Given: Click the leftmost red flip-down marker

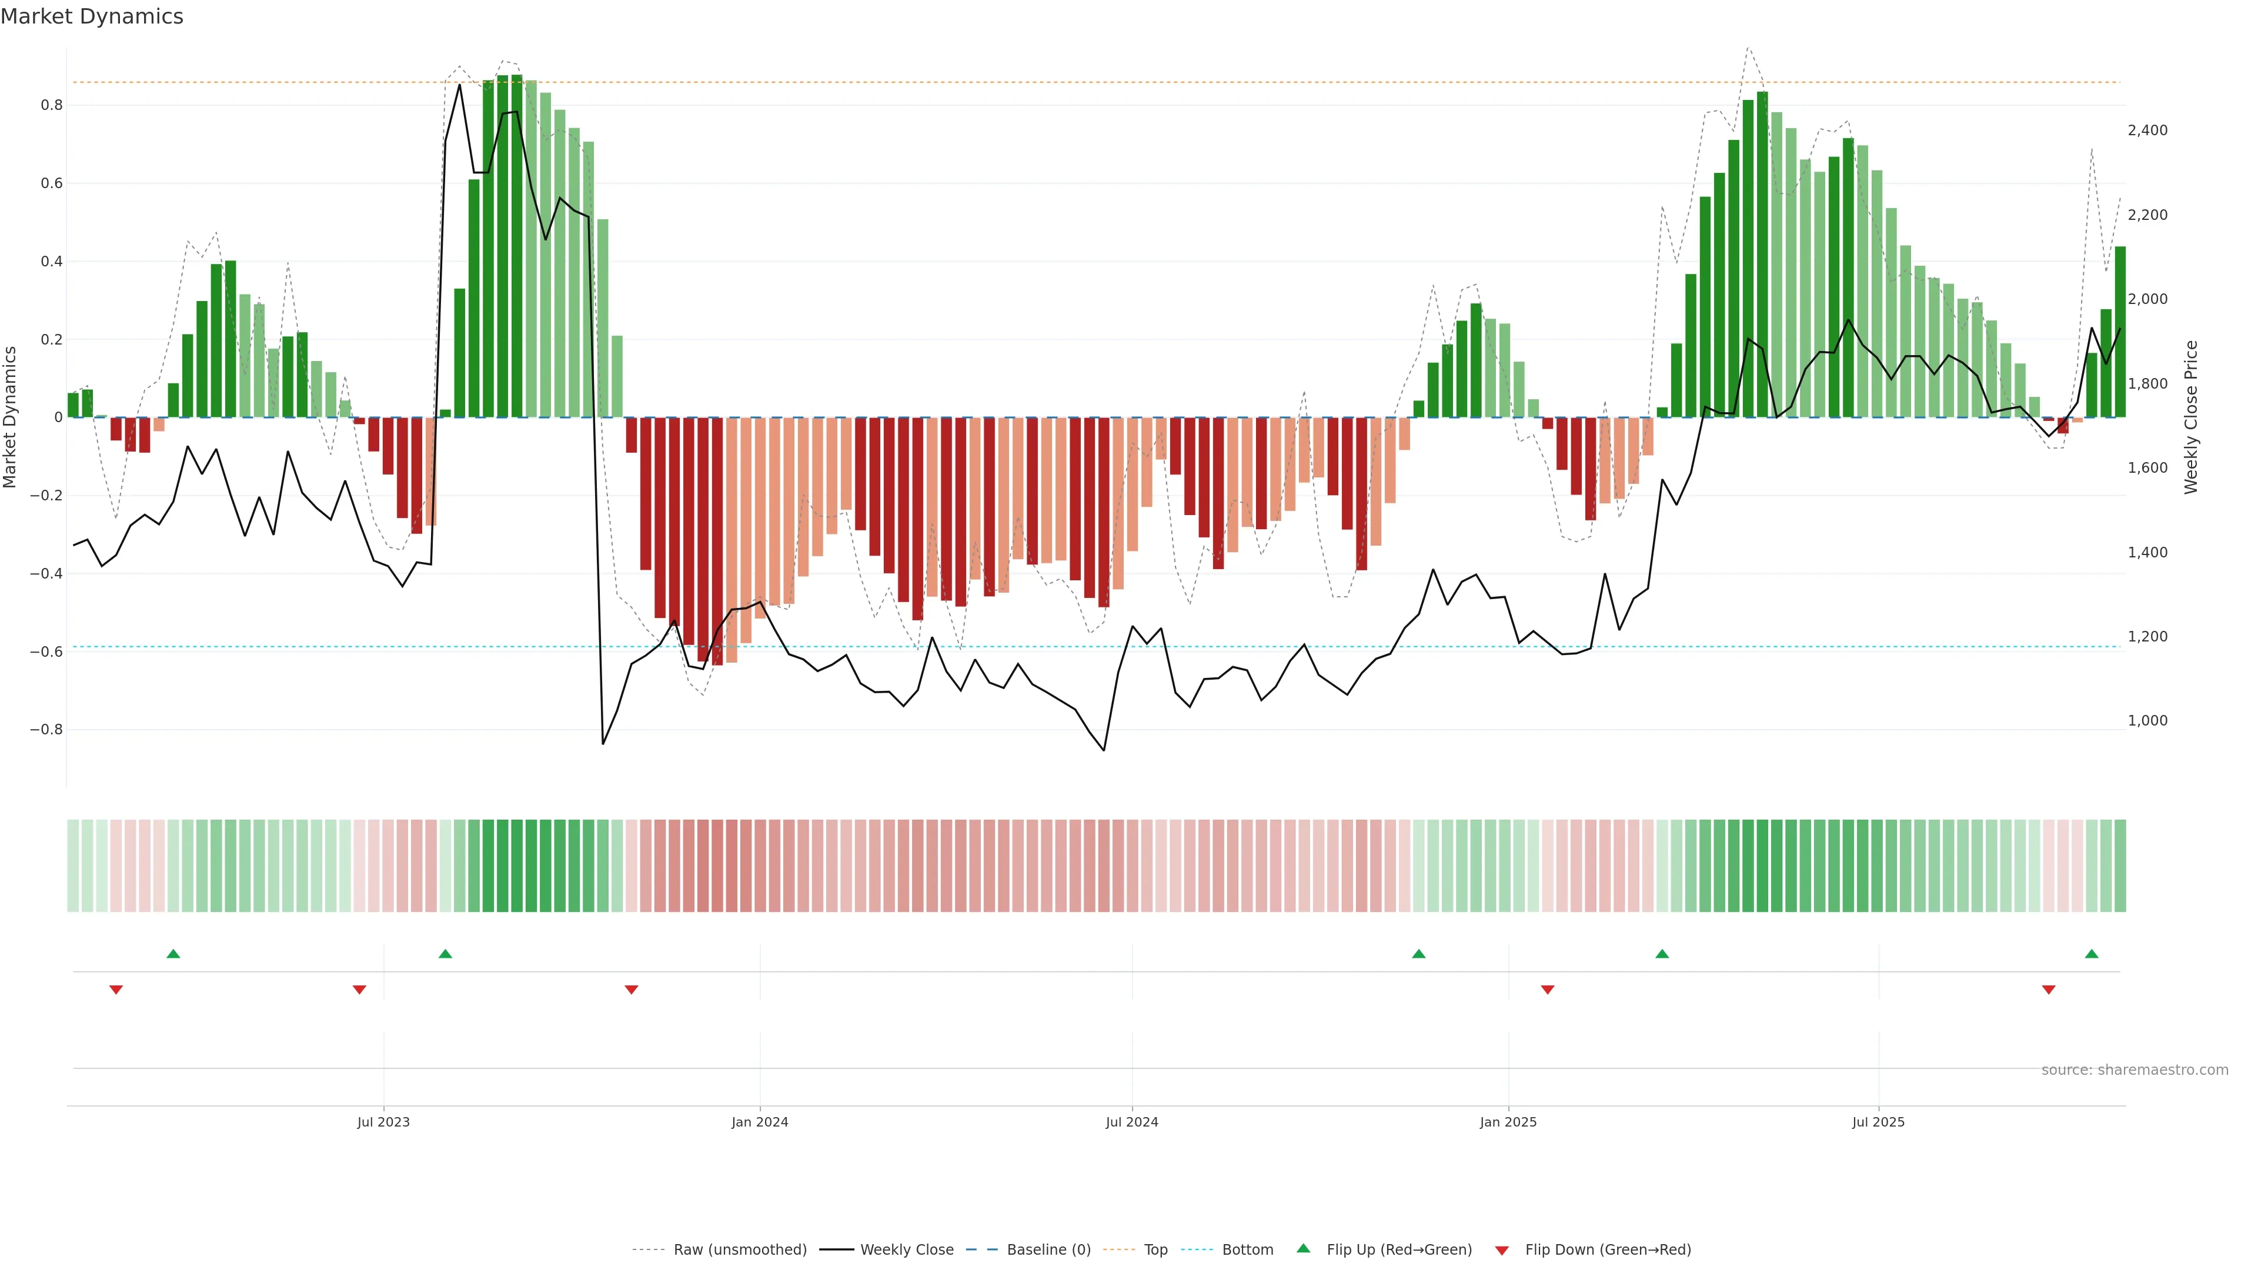Looking at the screenshot, I should [116, 990].
